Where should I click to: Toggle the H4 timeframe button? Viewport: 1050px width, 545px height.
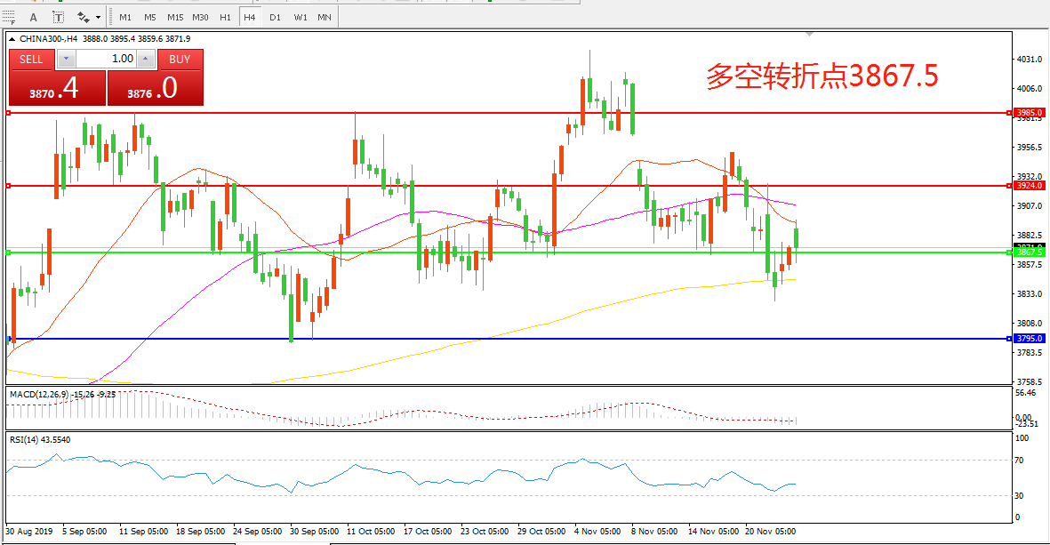pyautogui.click(x=250, y=17)
